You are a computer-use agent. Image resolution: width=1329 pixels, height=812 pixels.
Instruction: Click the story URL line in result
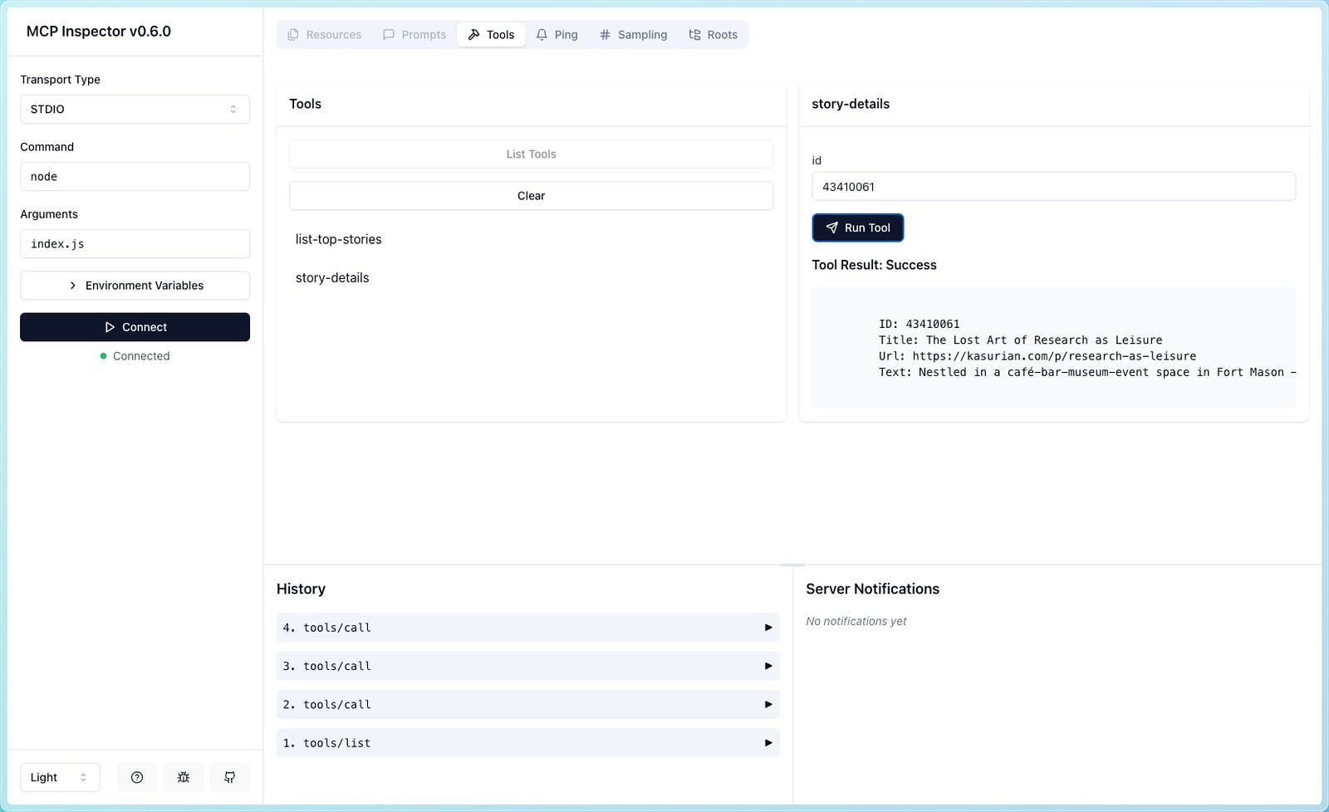pos(1037,356)
